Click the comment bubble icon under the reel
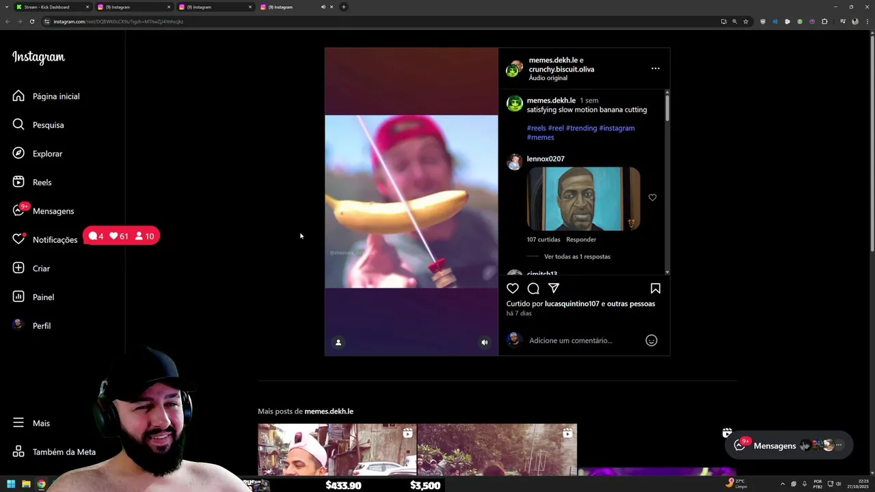The image size is (875, 492). pyautogui.click(x=533, y=288)
